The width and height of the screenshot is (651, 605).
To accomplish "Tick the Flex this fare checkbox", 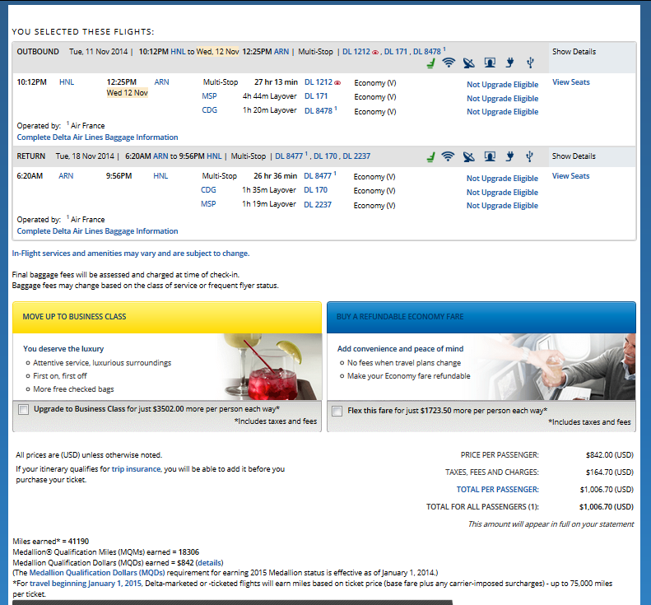I will [337, 410].
